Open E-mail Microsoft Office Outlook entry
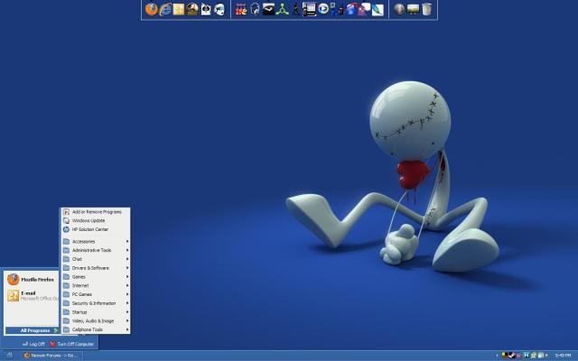The height and width of the screenshot is (361, 578). [32, 295]
